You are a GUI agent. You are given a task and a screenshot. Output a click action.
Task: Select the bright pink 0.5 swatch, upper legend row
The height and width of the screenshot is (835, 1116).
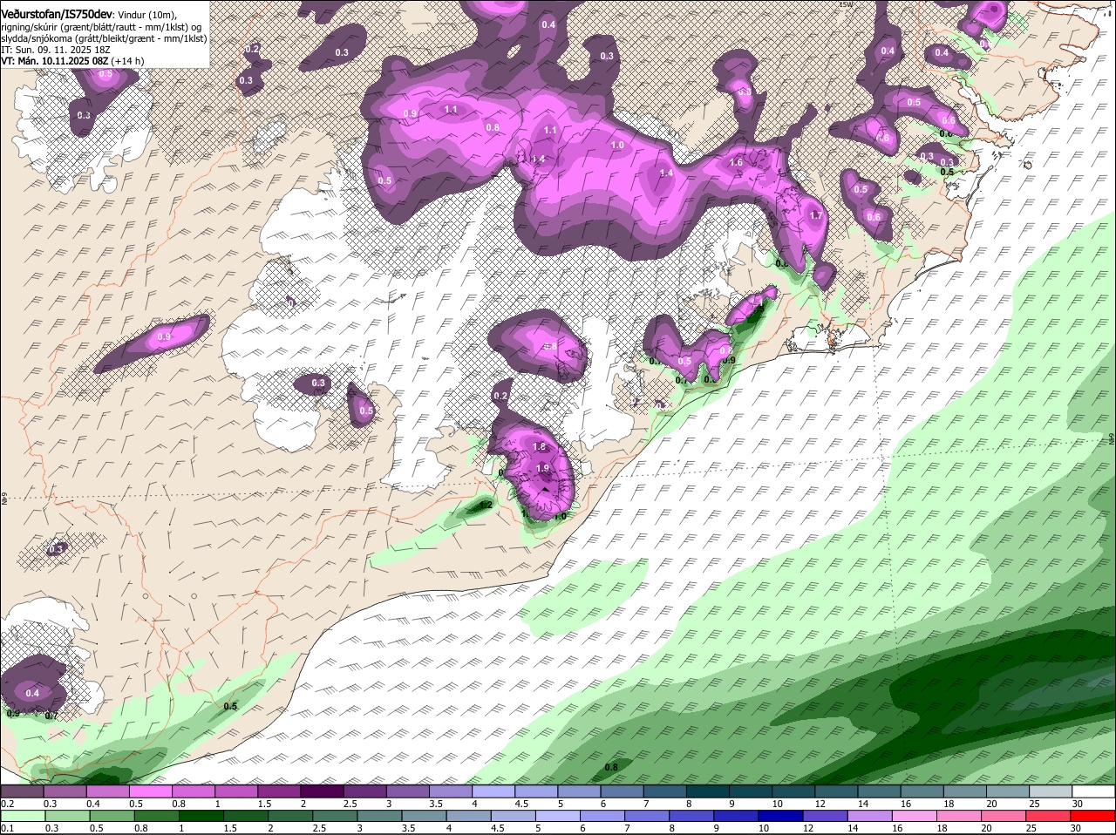150,791
